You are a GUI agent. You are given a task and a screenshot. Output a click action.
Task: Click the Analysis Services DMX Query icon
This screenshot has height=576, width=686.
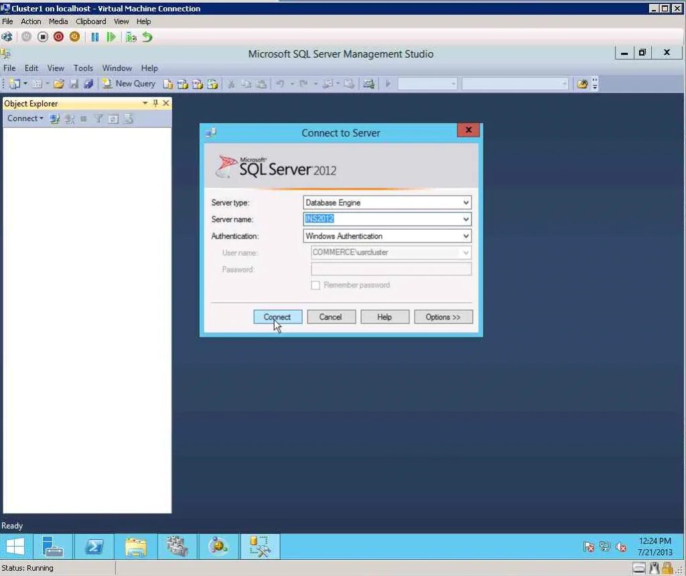click(198, 84)
